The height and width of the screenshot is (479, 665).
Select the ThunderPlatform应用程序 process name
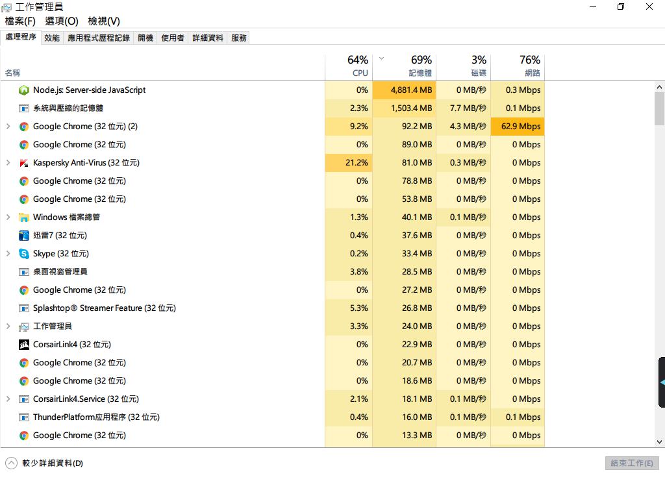point(96,417)
